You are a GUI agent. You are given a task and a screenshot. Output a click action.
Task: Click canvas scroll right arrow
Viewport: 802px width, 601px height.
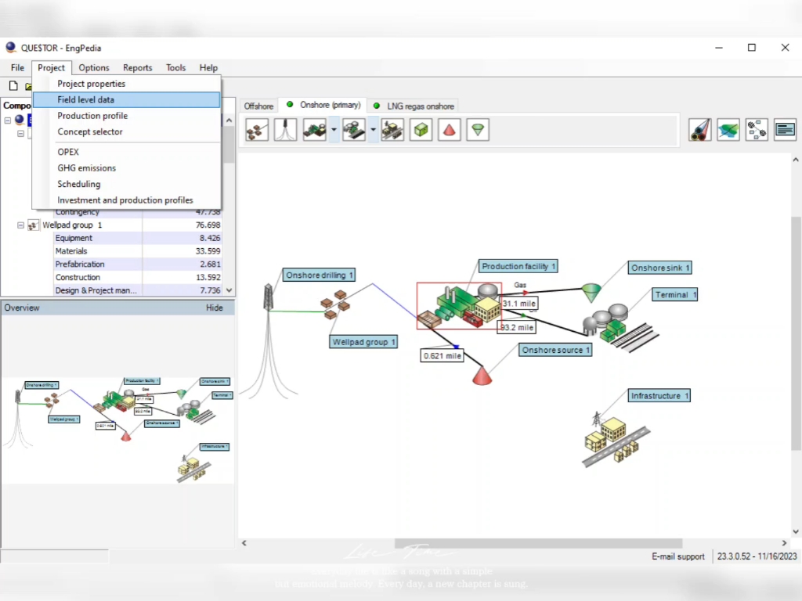[784, 543]
